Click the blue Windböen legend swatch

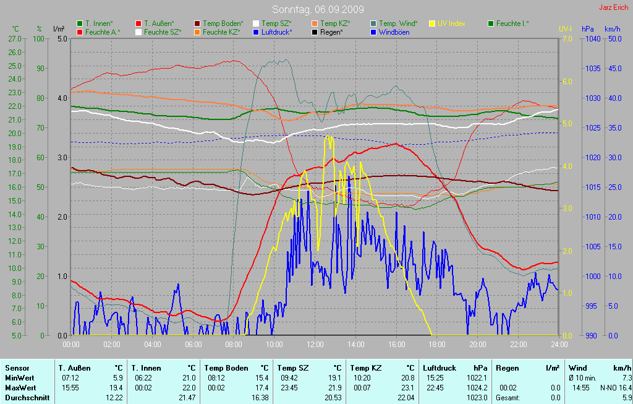point(373,32)
